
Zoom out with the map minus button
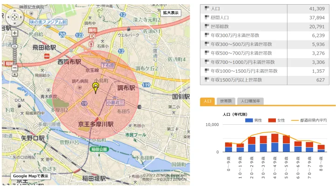[15, 68]
